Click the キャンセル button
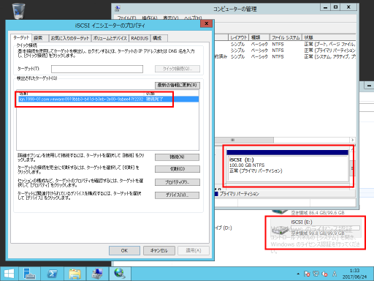The width and height of the screenshot is (374, 281). click(x=159, y=250)
